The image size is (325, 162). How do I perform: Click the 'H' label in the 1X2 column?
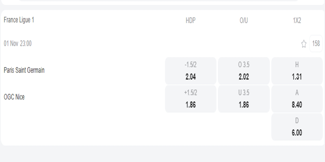coord(297,64)
